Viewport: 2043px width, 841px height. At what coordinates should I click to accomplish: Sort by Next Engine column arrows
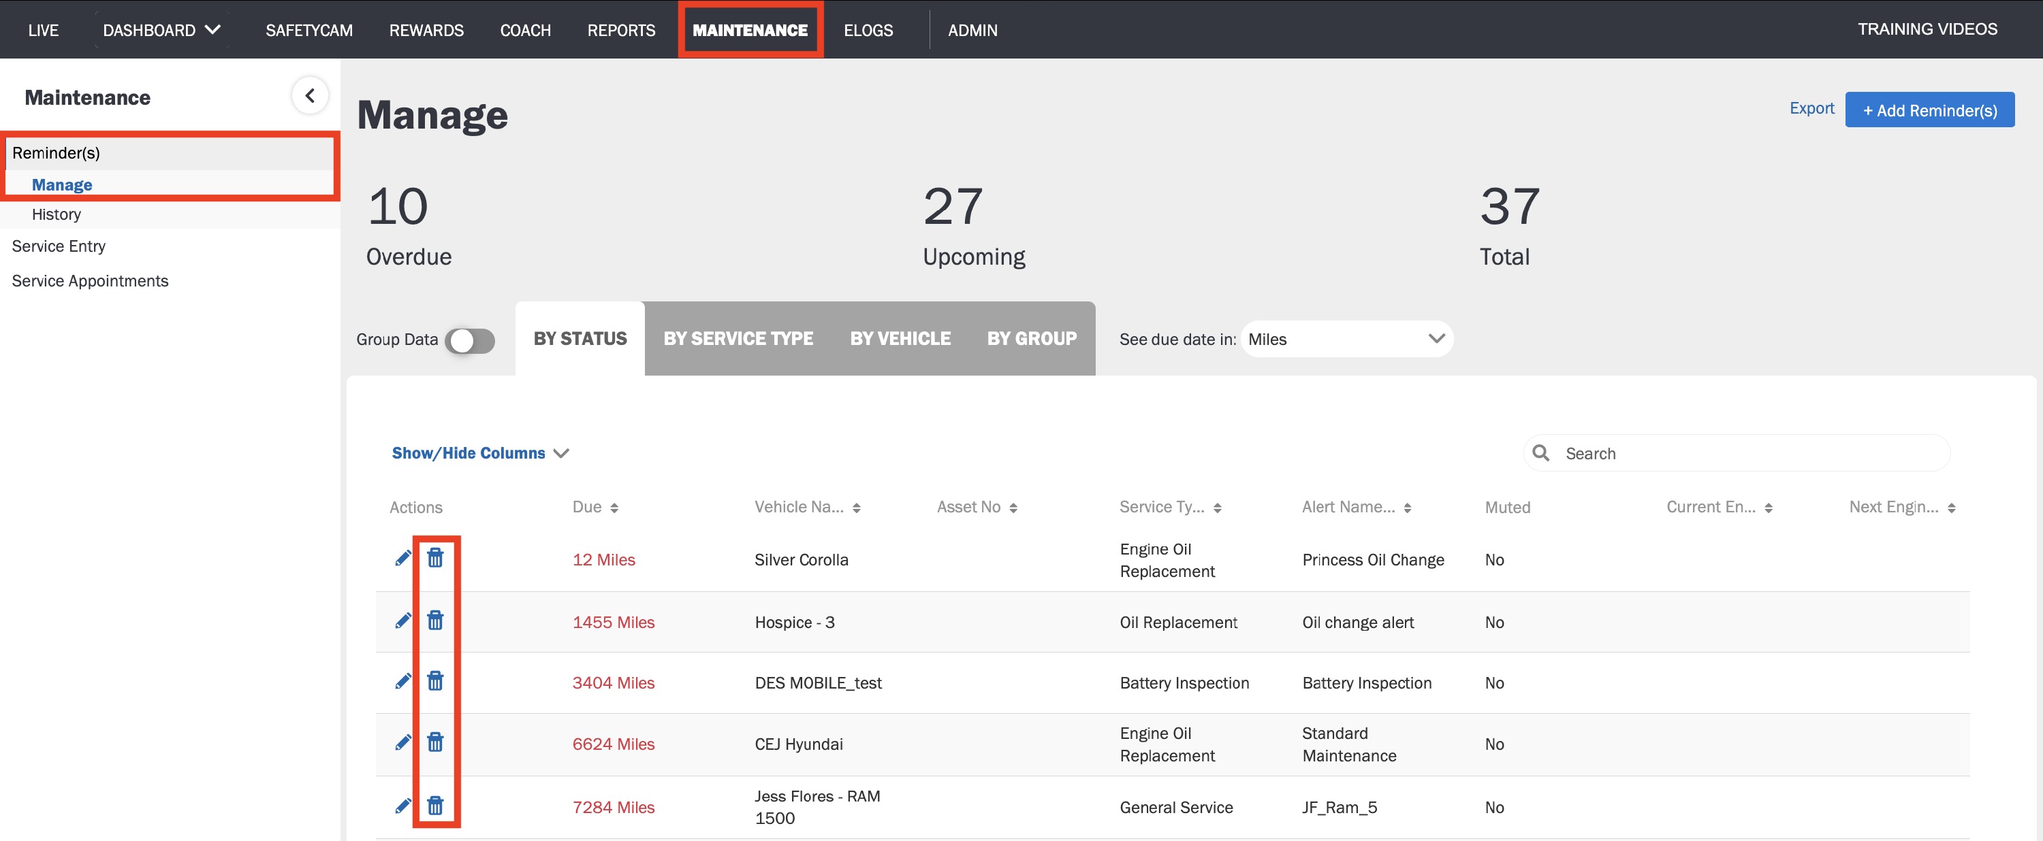point(1952,508)
